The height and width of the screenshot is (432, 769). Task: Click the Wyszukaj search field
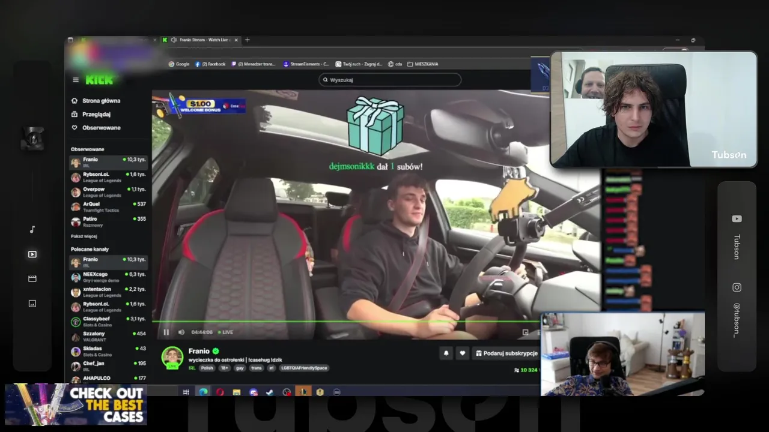click(390, 80)
